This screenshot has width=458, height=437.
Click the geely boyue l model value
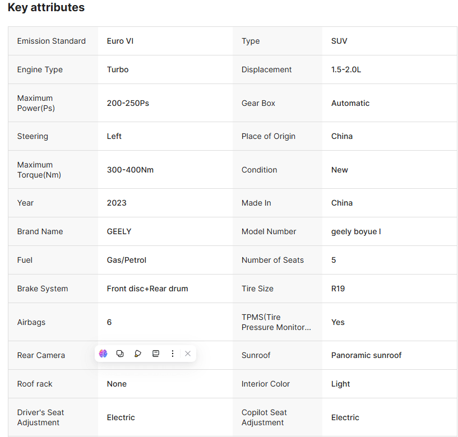[356, 231]
